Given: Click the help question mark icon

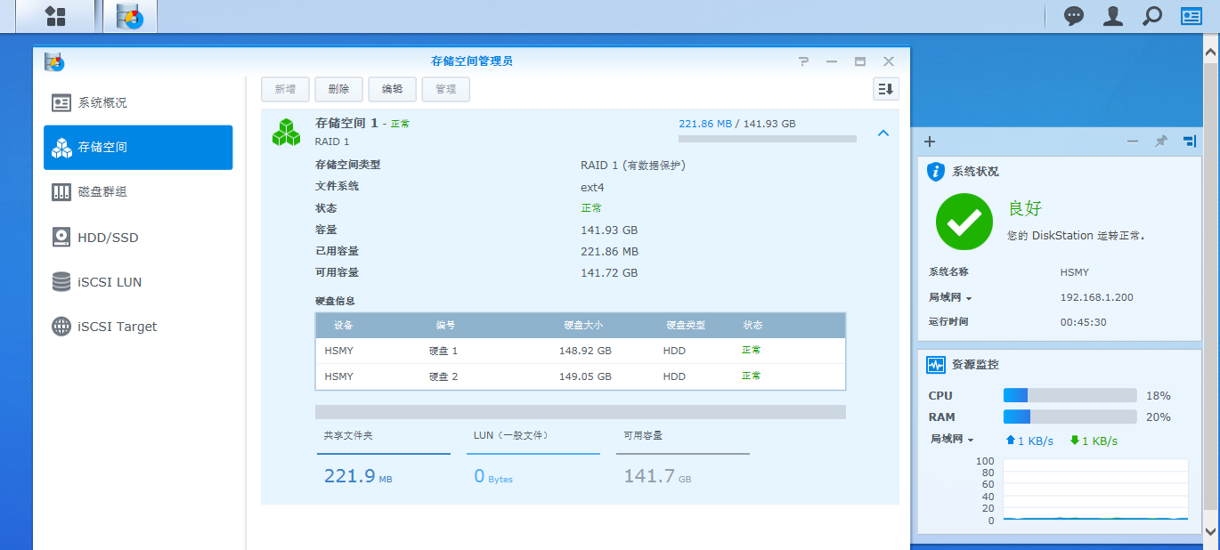Looking at the screenshot, I should click(x=803, y=61).
